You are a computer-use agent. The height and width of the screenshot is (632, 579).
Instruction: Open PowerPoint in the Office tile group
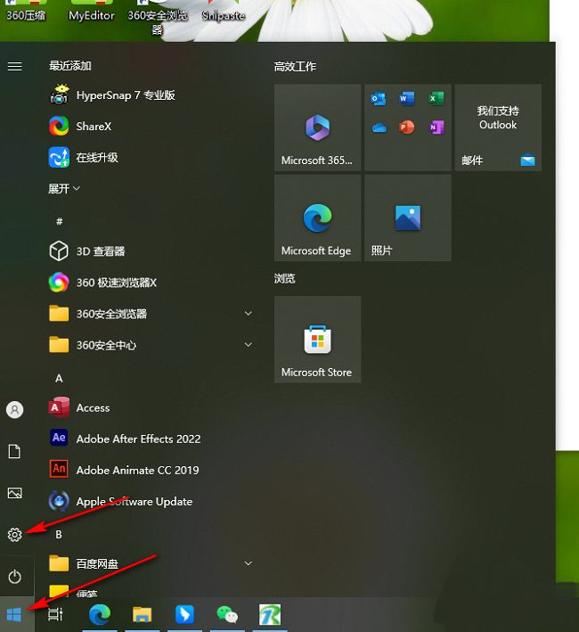click(407, 127)
